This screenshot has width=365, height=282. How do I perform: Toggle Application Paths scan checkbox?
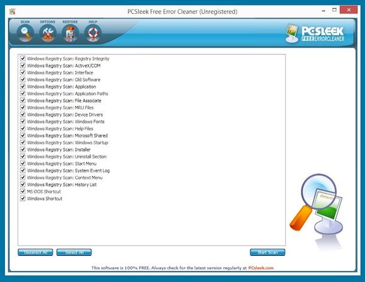pos(23,93)
